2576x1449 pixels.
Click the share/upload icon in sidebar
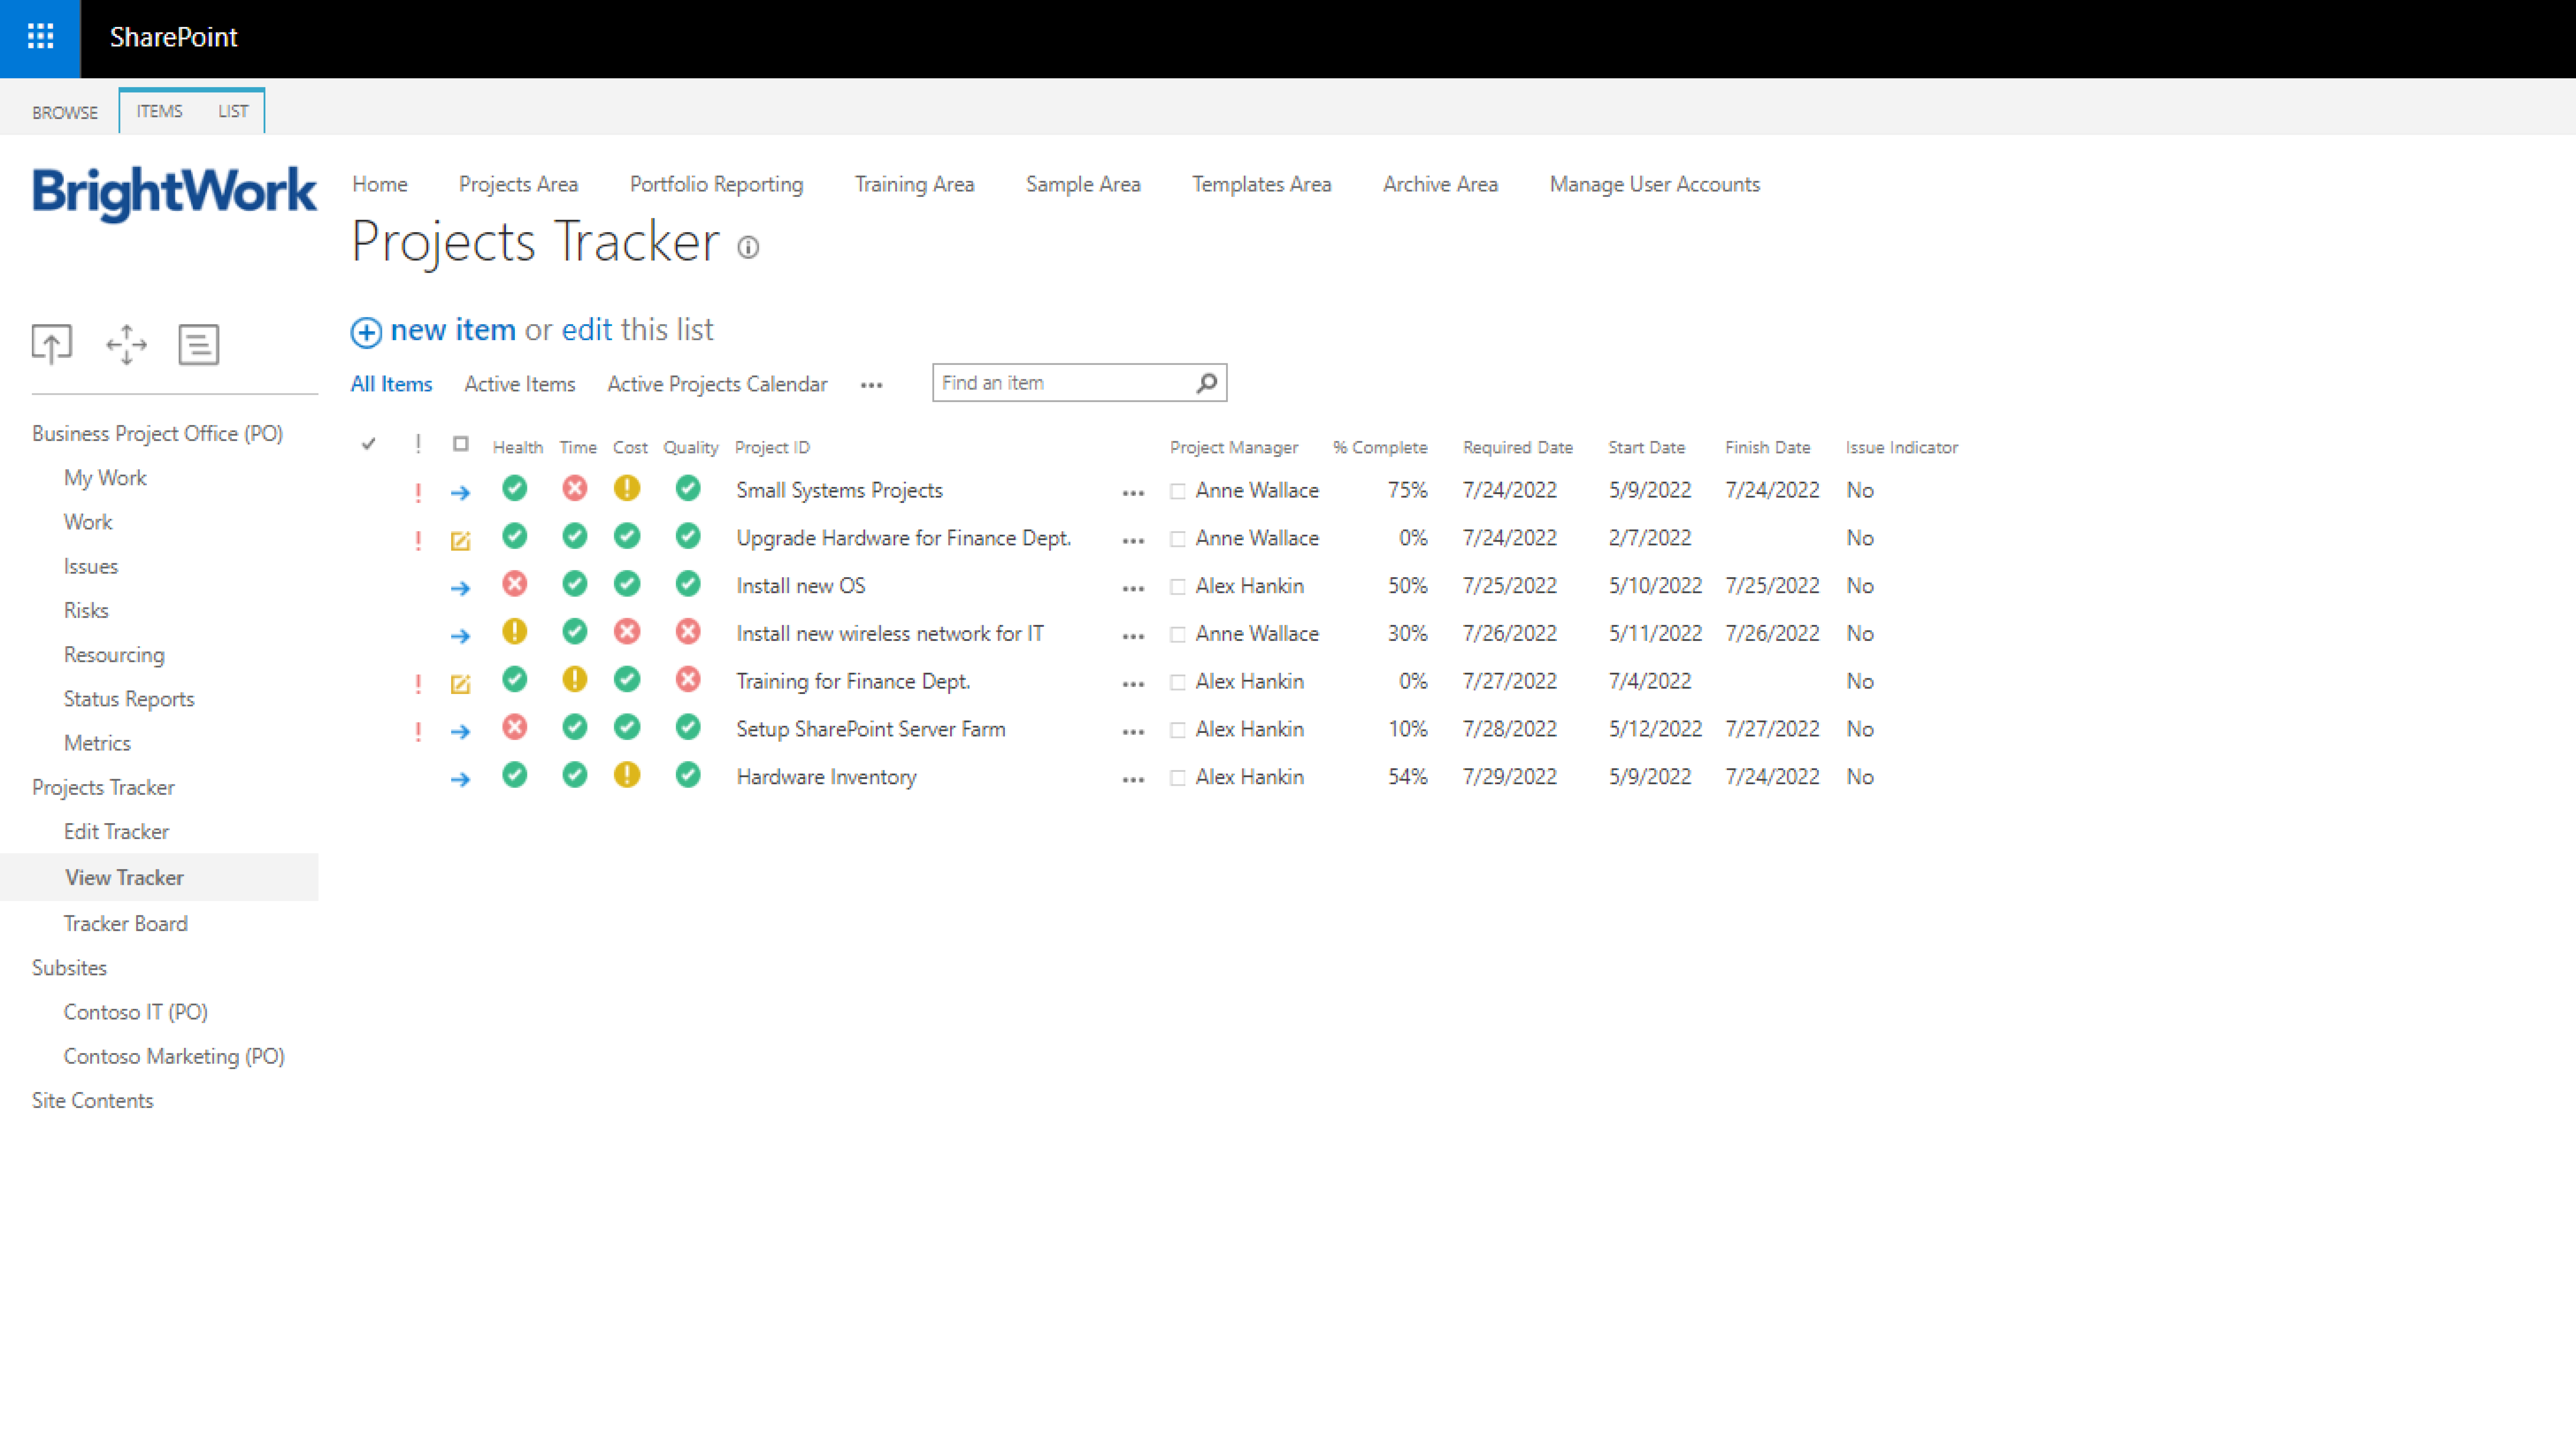[51, 344]
